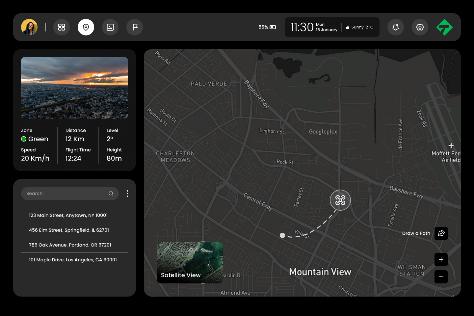Open the three-dot options menu
474x316 pixels.
[x=127, y=194]
